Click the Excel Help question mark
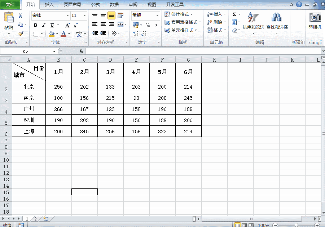325x227 pixels. pyautogui.click(x=299, y=4)
